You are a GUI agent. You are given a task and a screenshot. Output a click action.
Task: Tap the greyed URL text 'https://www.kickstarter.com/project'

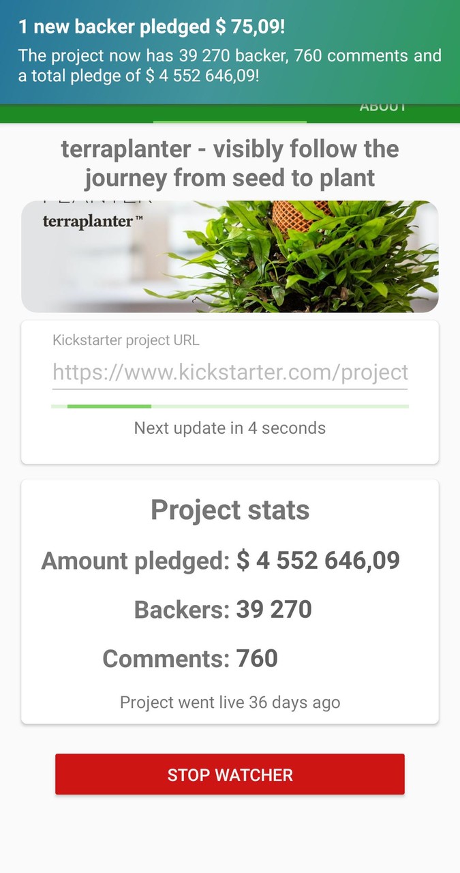tap(230, 372)
